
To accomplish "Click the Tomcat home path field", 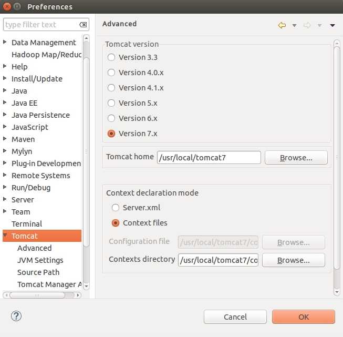I will click(209, 157).
